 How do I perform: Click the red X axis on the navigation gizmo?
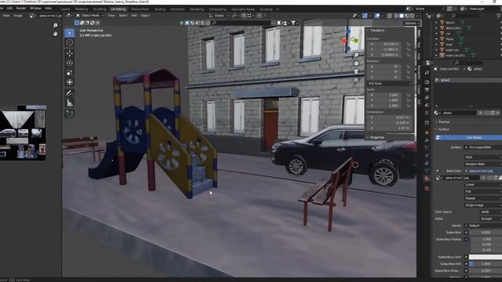pyautogui.click(x=344, y=41)
